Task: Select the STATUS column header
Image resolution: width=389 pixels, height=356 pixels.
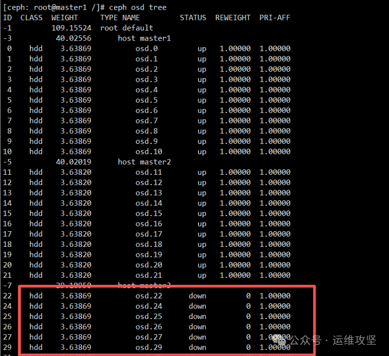Action: click(x=193, y=18)
